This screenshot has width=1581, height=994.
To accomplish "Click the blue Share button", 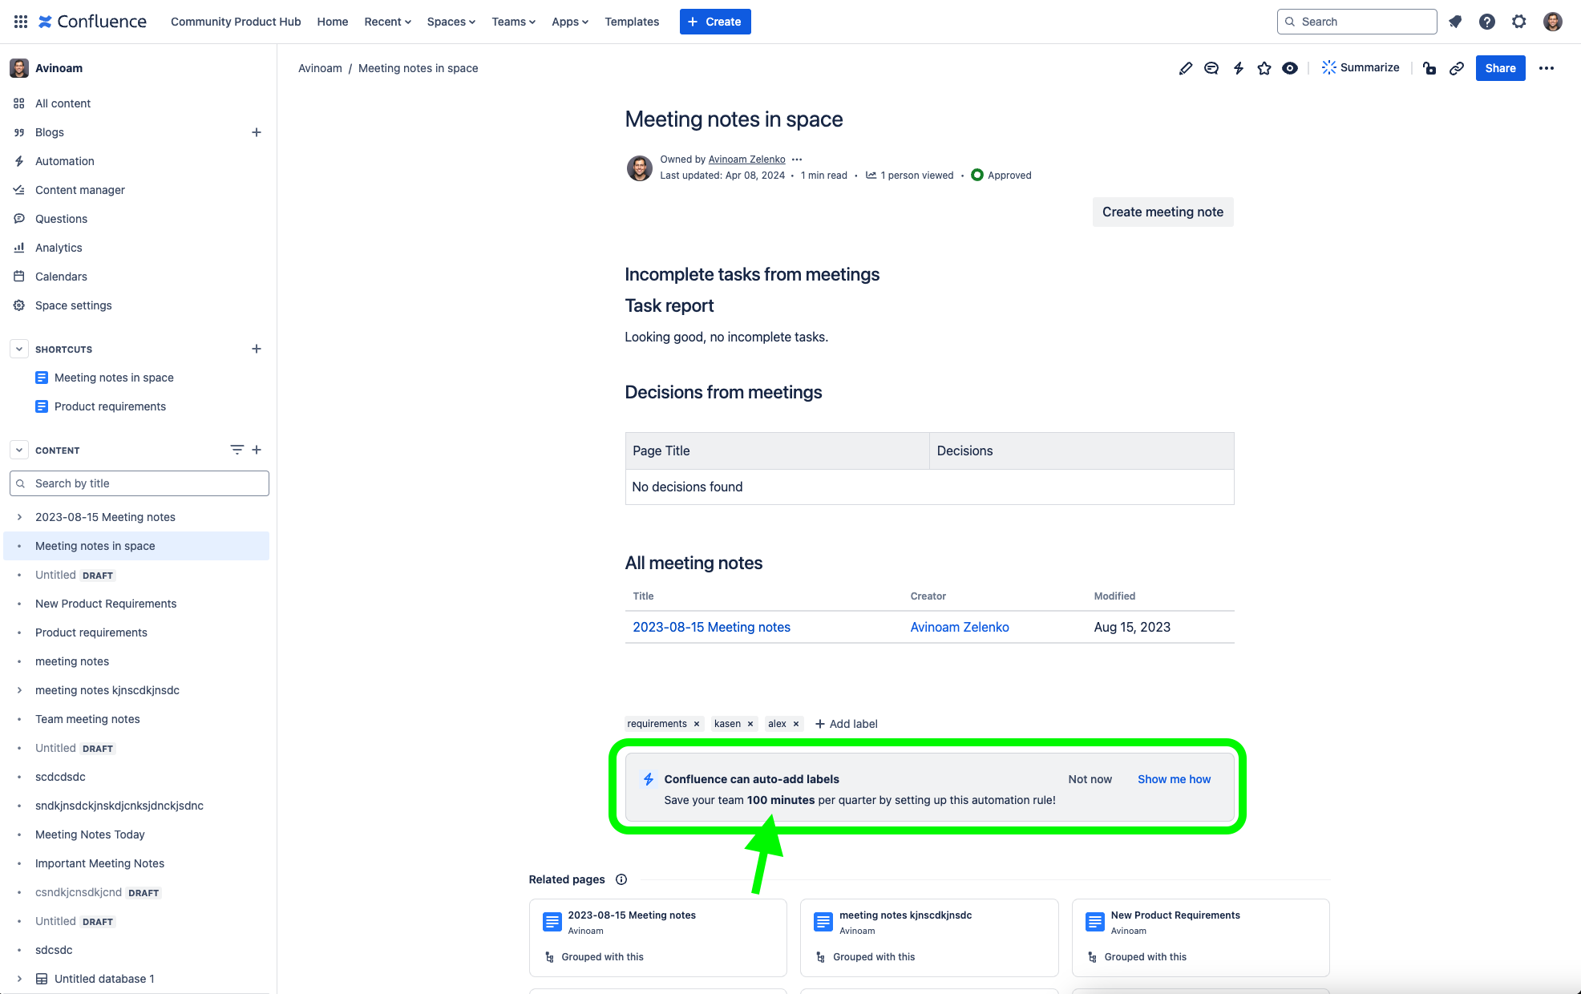I will (x=1500, y=68).
